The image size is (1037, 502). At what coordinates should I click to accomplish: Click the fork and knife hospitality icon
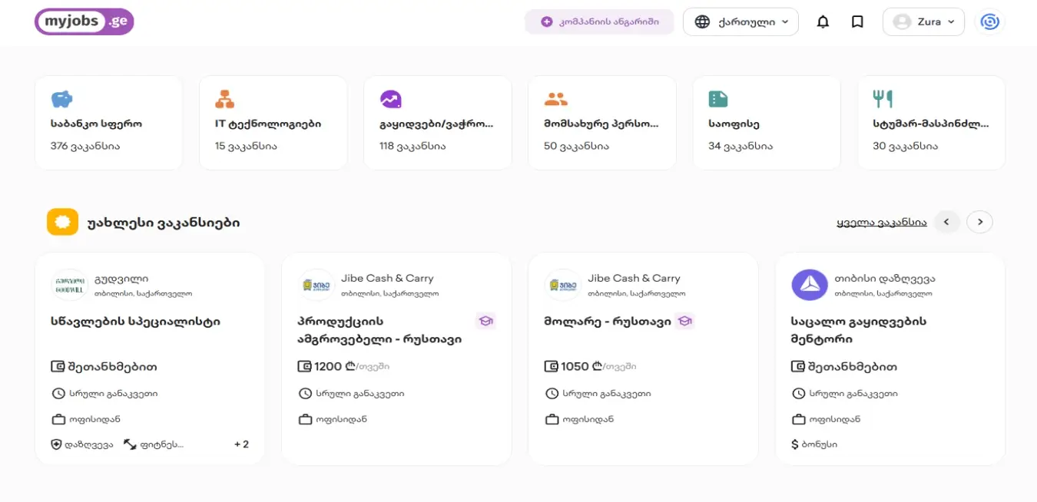(x=883, y=99)
